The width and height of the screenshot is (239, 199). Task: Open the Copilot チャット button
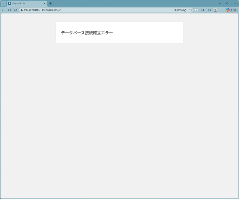[231, 10]
